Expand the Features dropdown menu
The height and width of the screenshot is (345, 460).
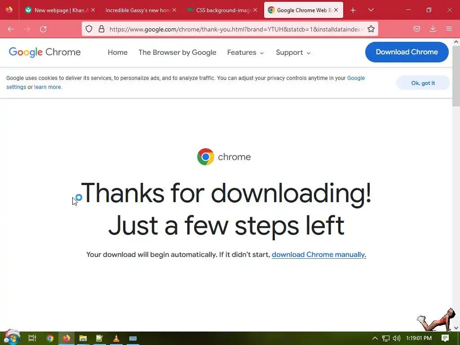(246, 52)
